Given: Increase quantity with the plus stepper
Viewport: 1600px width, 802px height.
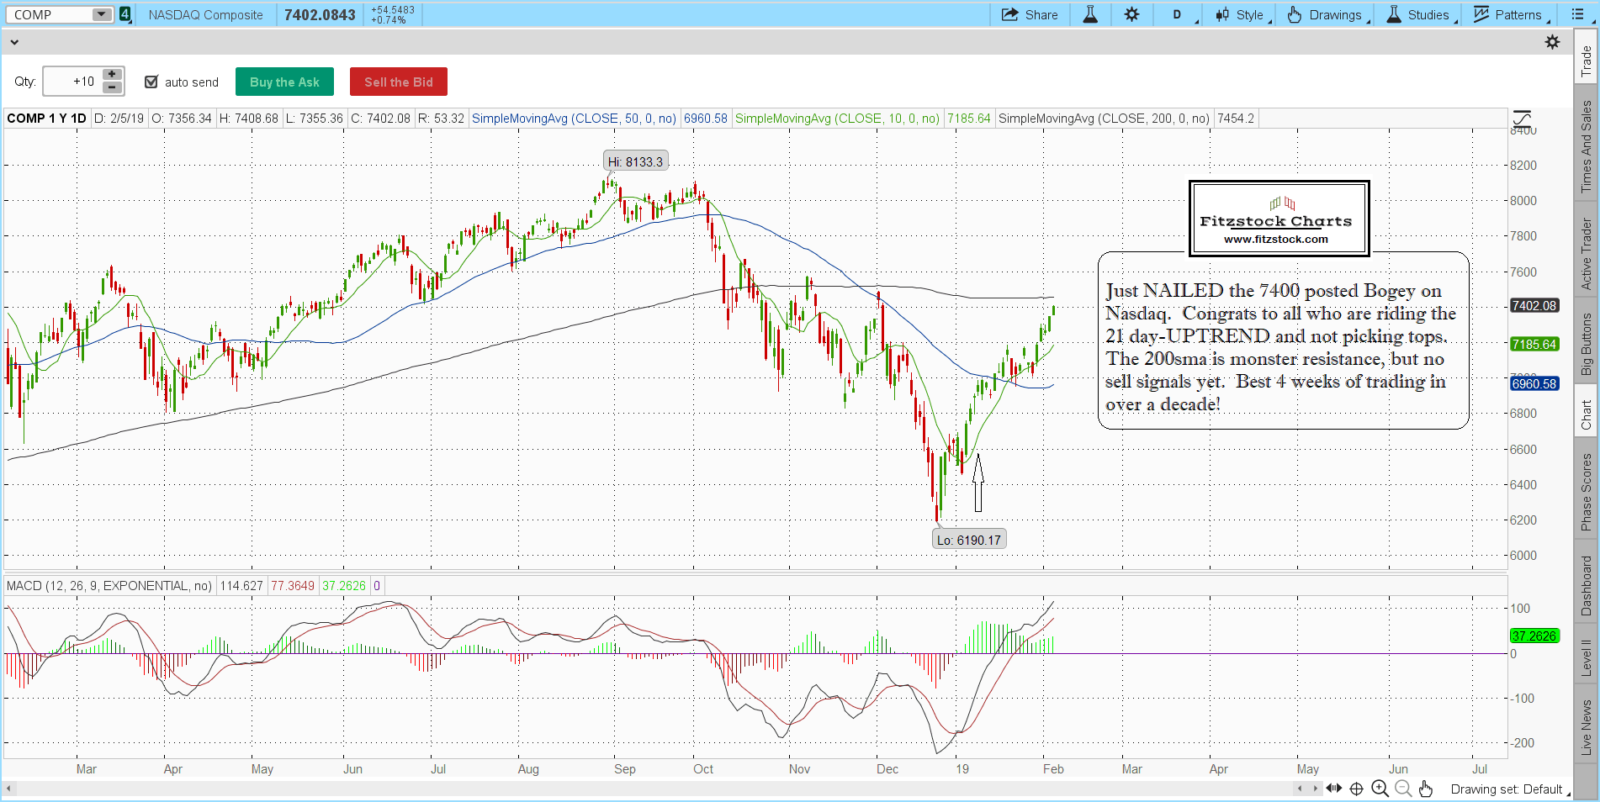Looking at the screenshot, I should [x=112, y=74].
